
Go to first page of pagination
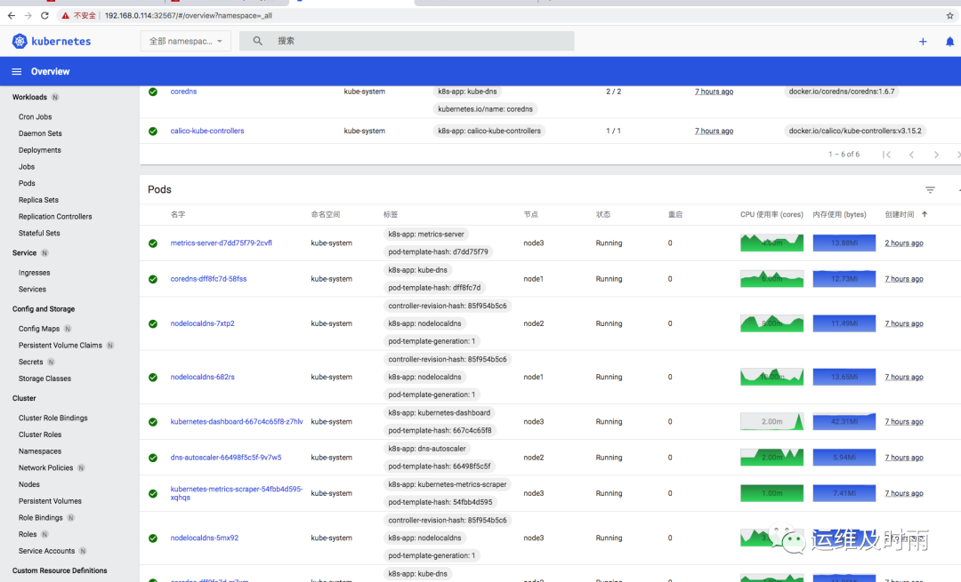click(886, 155)
